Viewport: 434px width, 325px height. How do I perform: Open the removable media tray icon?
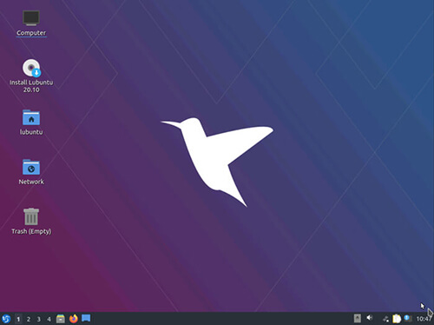(x=358, y=318)
